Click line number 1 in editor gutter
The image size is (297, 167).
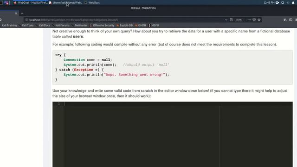(59, 103)
